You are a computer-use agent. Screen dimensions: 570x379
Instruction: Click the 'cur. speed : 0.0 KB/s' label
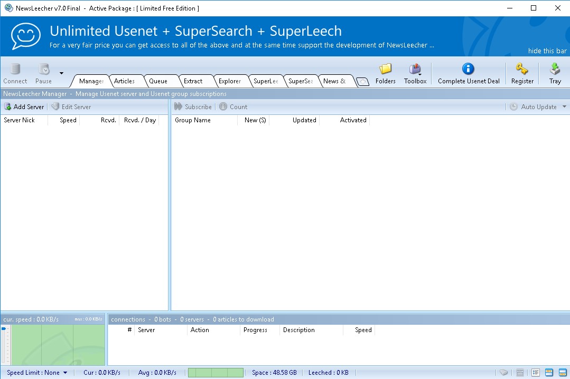[x=31, y=319]
